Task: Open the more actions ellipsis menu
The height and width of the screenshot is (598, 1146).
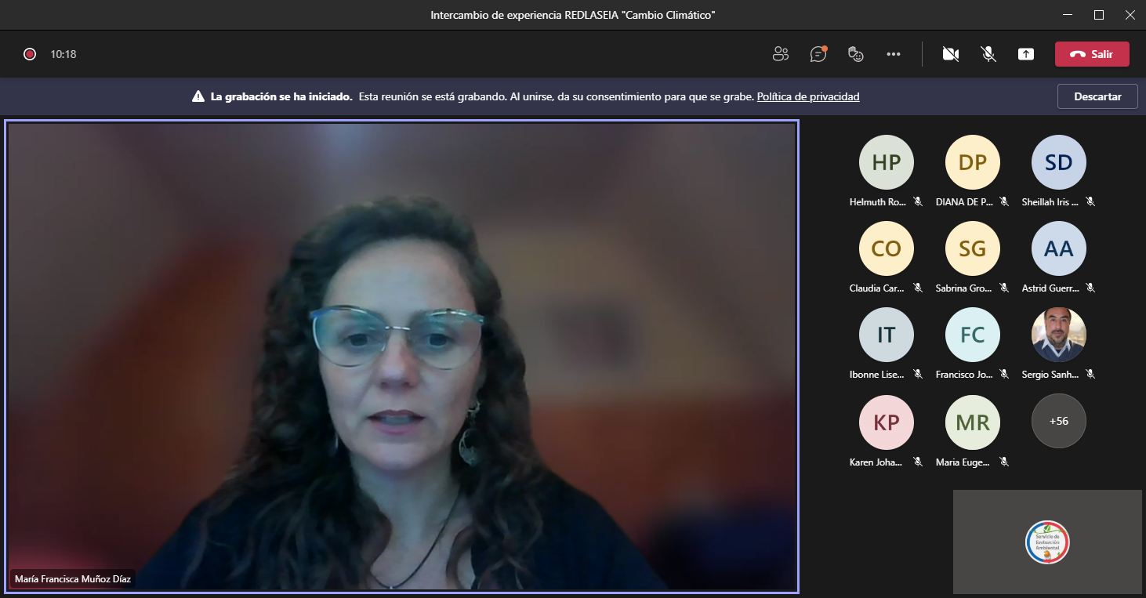Action: (894, 54)
